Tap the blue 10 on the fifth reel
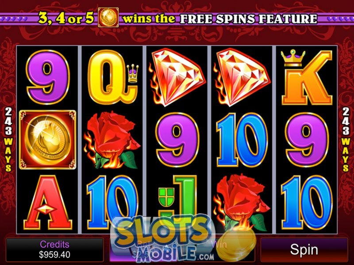 (x=307, y=202)
